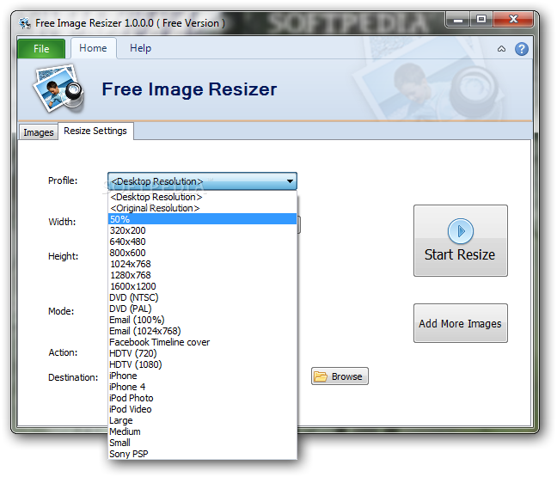This screenshot has height=477, width=557.
Task: Pick the Medium size profile
Action: pos(202,432)
